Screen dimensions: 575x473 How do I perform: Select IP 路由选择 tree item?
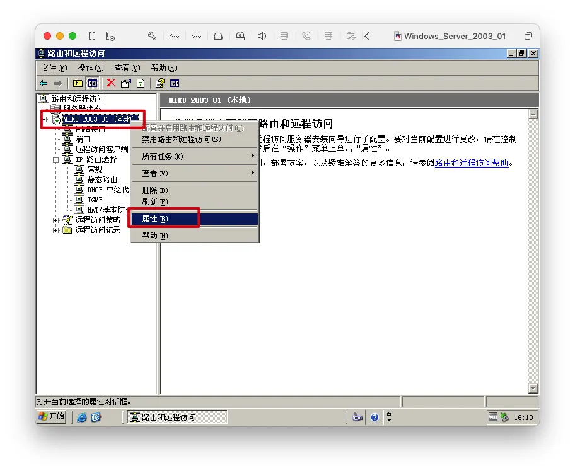[96, 160]
